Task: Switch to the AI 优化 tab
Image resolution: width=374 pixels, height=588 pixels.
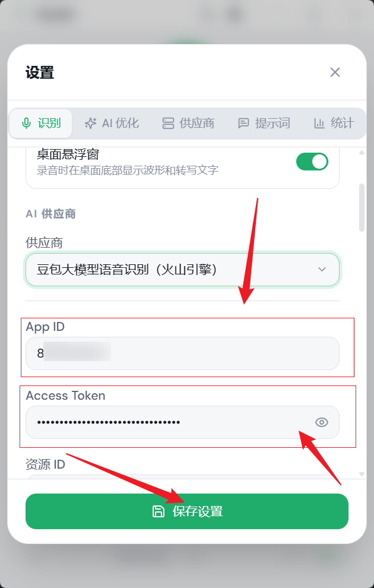Action: (x=112, y=124)
